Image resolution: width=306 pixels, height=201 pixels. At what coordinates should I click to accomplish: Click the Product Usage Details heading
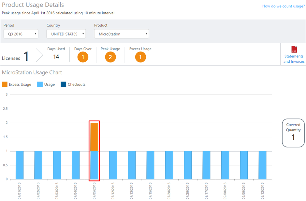[33, 5]
